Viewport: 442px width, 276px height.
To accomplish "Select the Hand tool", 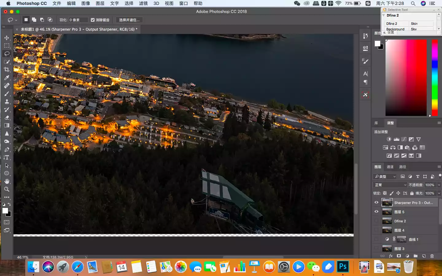I will [x=7, y=181].
